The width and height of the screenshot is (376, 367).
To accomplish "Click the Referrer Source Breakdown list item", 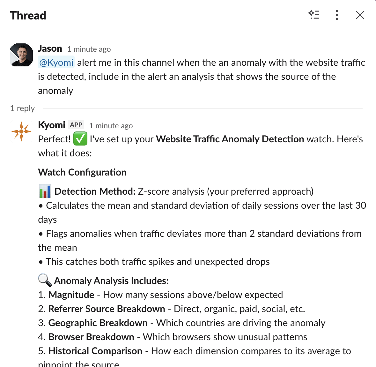I will point(107,309).
